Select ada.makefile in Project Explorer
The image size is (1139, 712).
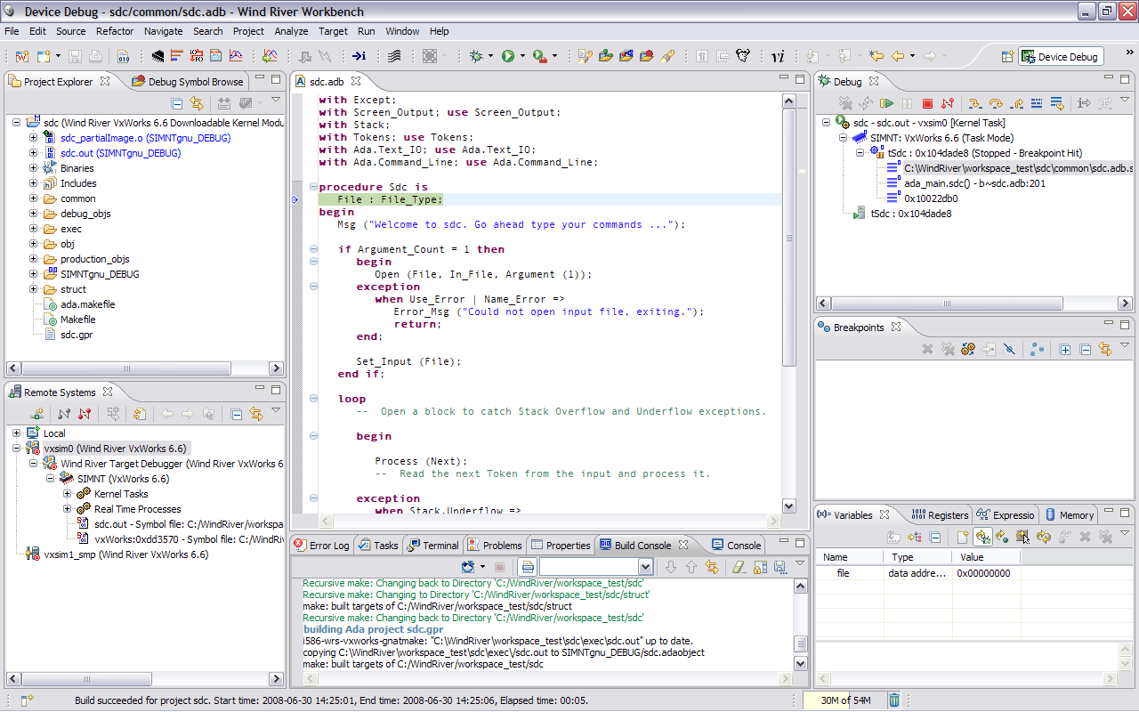click(x=87, y=304)
